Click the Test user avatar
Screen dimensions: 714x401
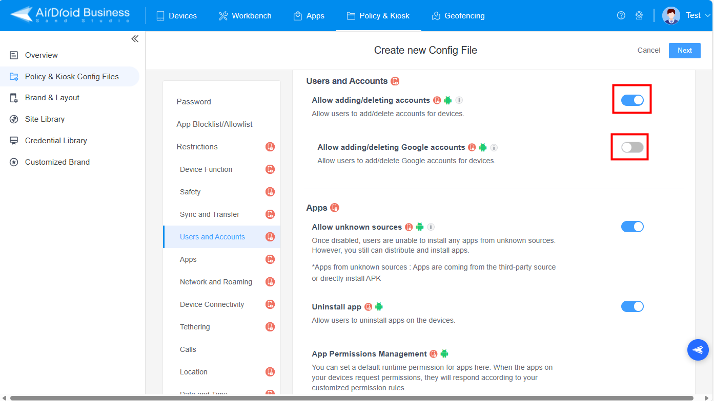click(671, 15)
